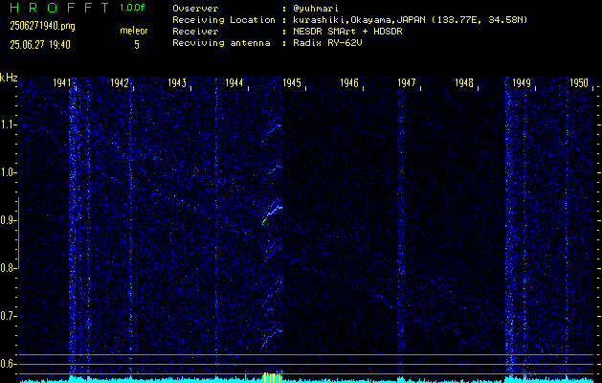This screenshot has width=602, height=383.
Task: Click the HROFFT title text
Action: [x=59, y=8]
